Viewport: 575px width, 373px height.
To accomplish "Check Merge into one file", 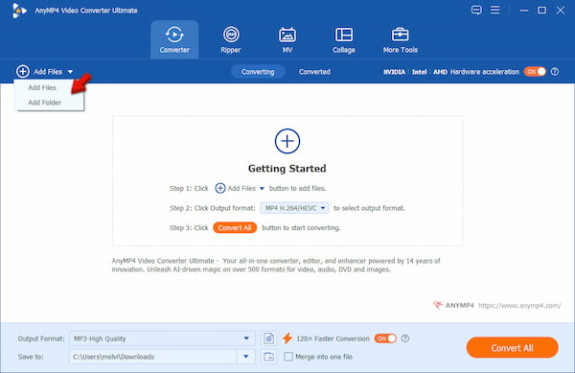I will (x=288, y=357).
